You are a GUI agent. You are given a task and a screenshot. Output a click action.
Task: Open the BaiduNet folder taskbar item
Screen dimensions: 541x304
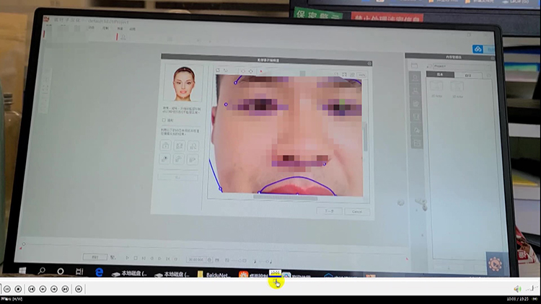[x=214, y=274]
